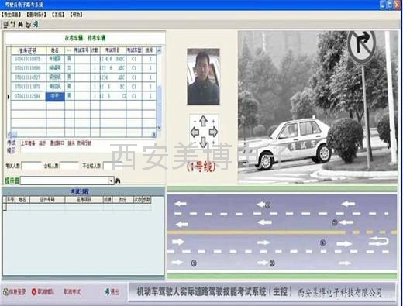The height and width of the screenshot is (306, 403).
Task: Click the 证件号码 header in the 考试过程 table
Action: point(47,200)
